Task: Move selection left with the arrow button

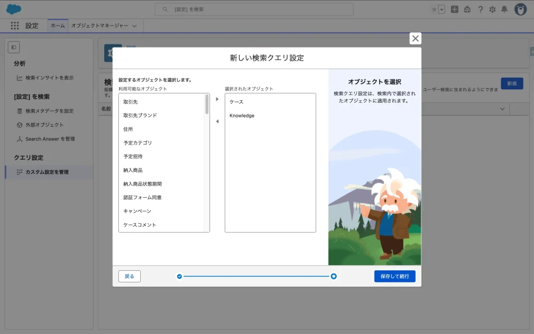Action: pyautogui.click(x=217, y=122)
